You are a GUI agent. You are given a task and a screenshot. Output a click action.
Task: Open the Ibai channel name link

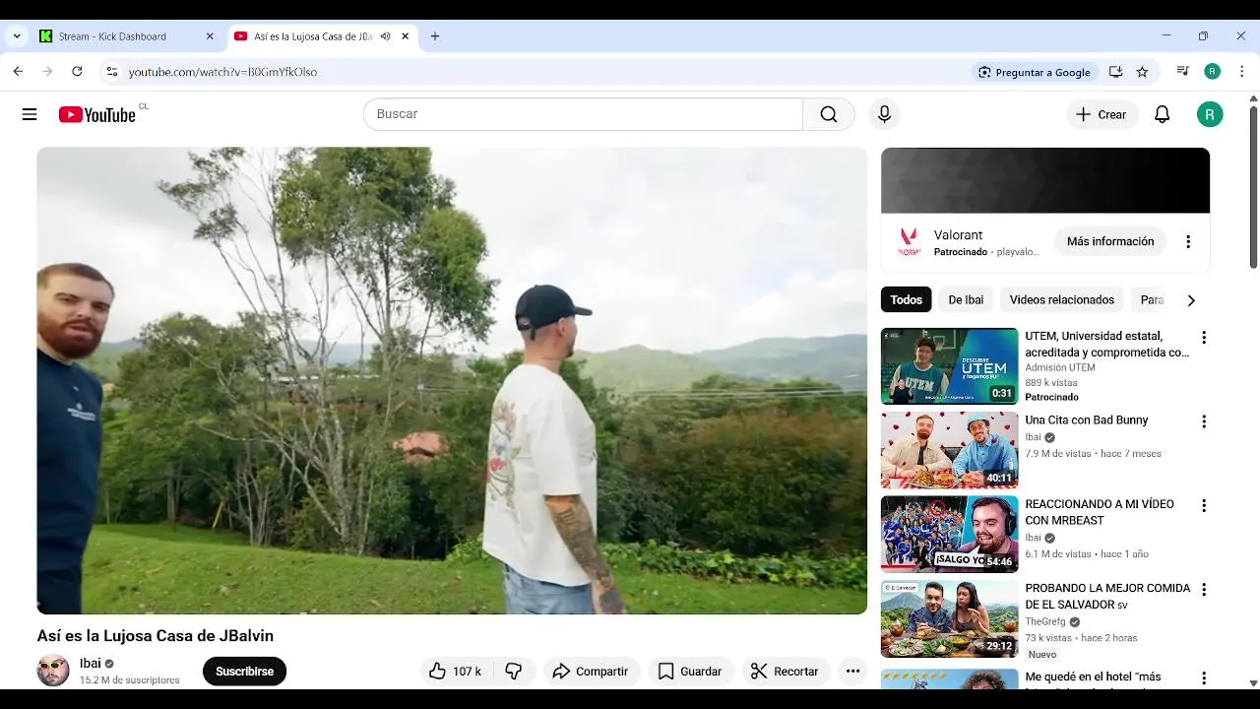pyautogui.click(x=91, y=664)
